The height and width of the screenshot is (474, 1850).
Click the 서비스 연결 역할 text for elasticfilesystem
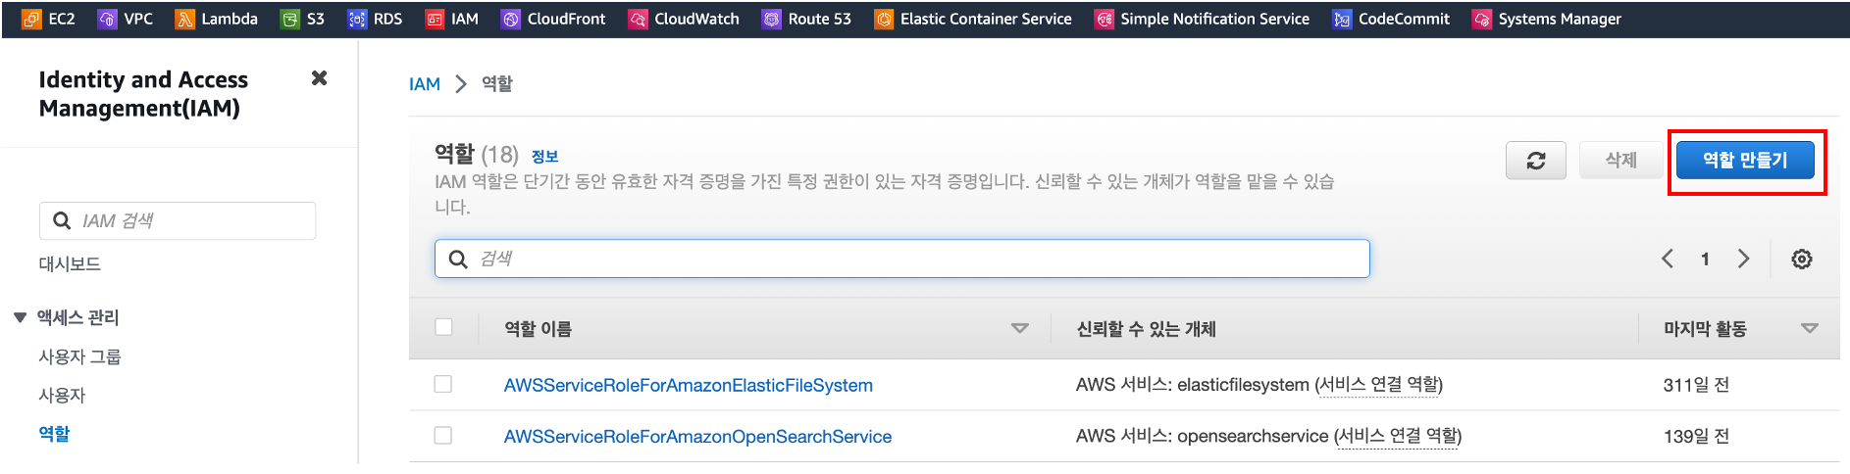[x=1378, y=385]
